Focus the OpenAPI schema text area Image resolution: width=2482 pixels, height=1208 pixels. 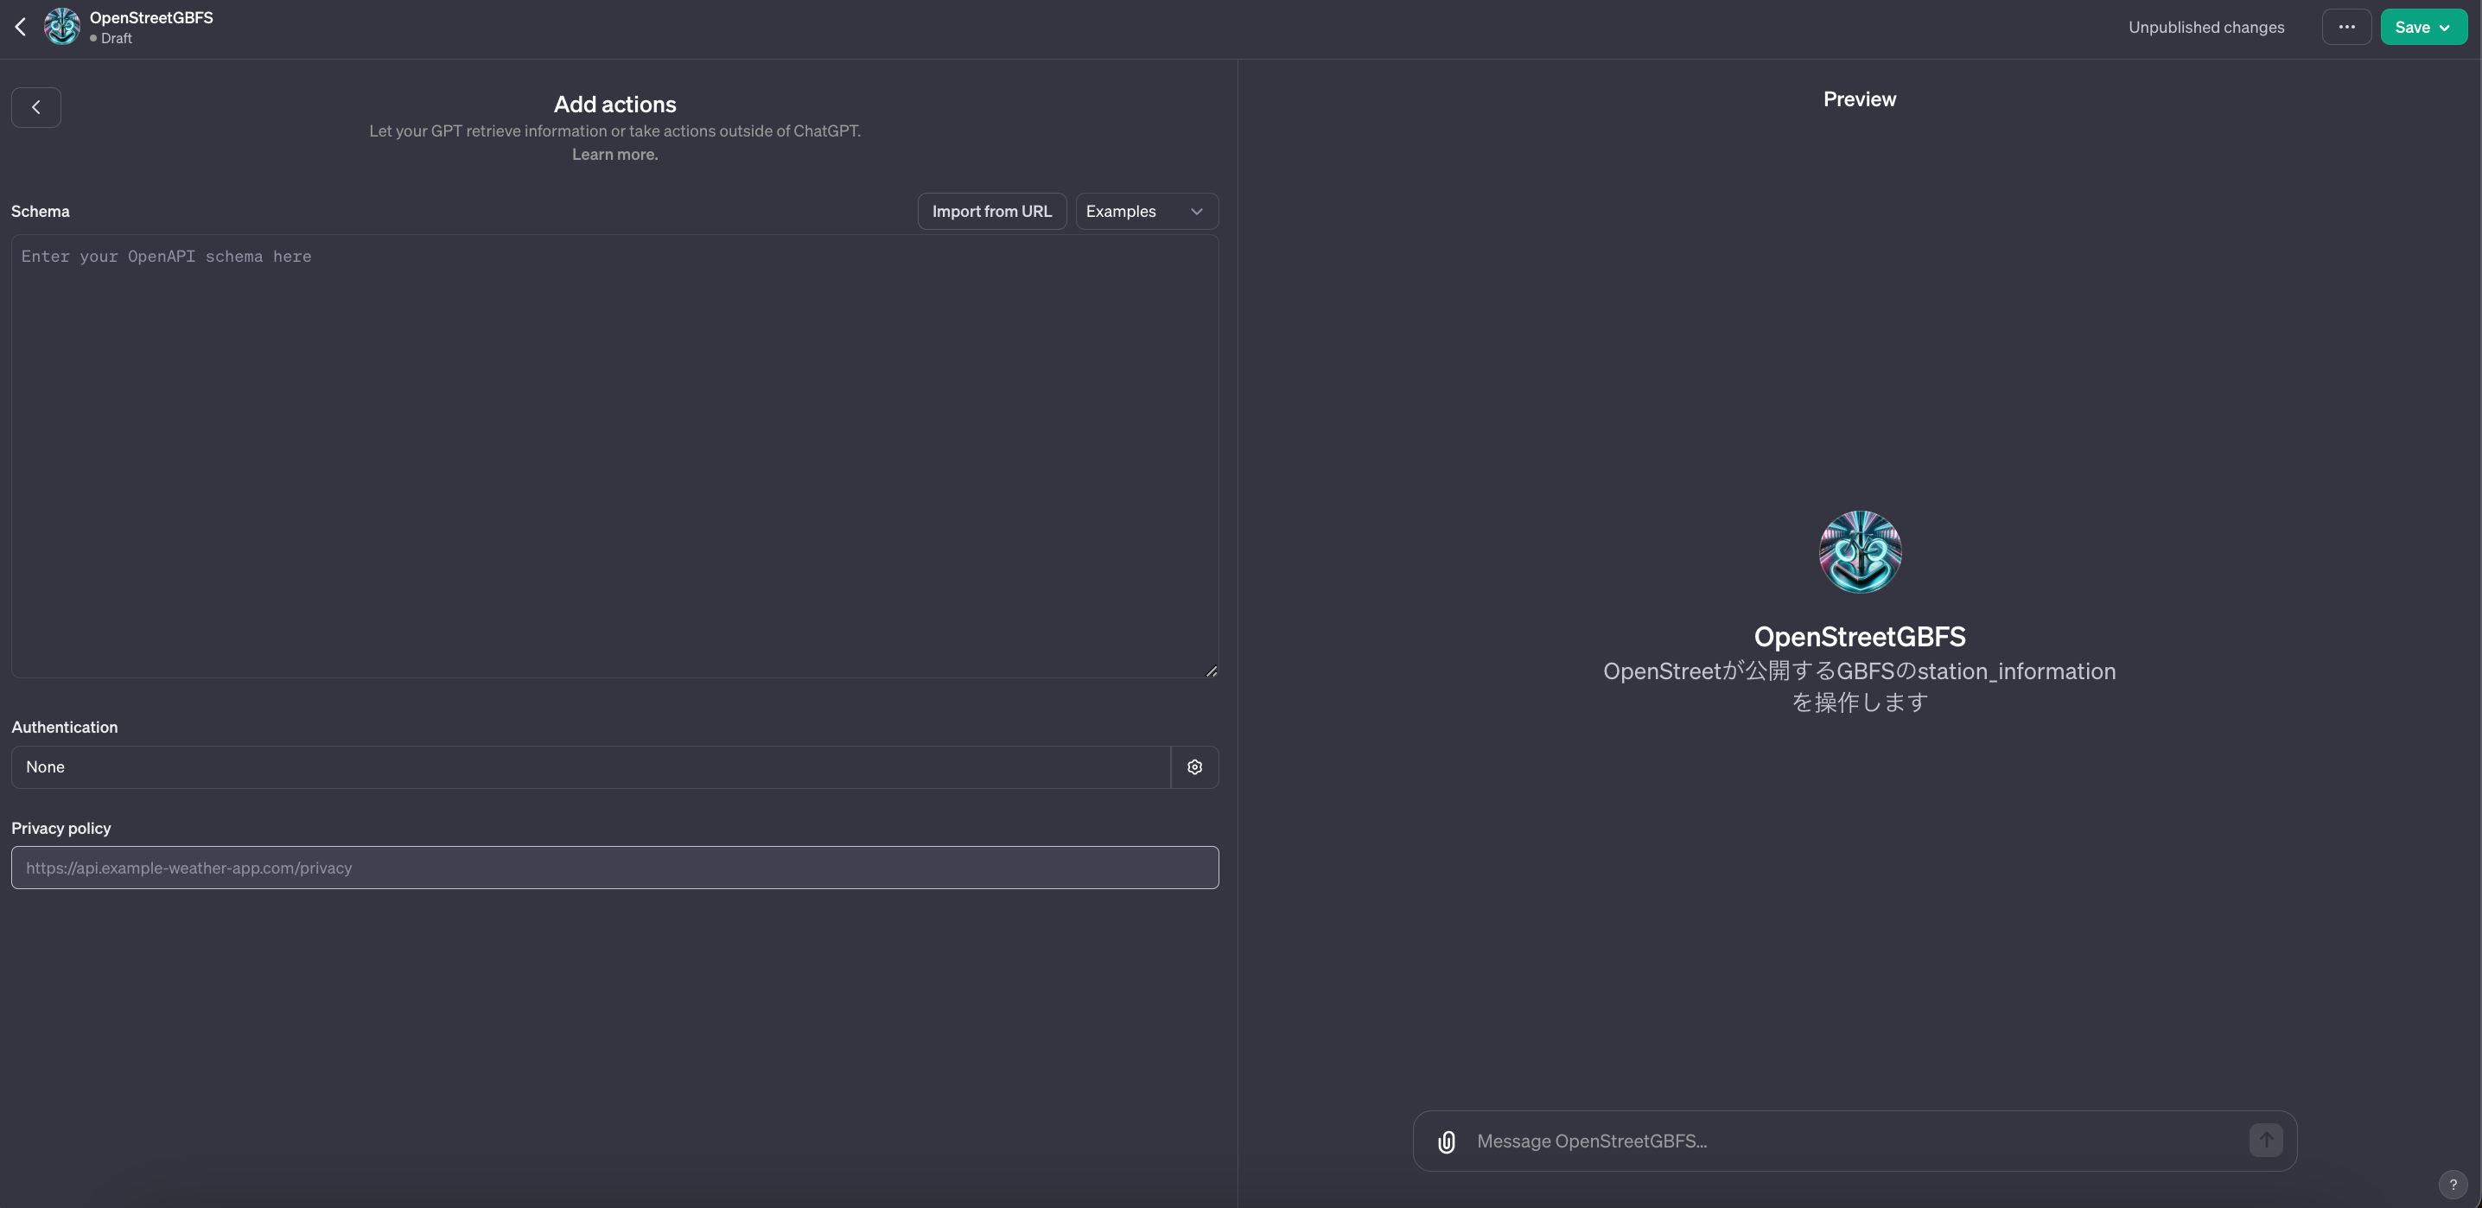(614, 455)
